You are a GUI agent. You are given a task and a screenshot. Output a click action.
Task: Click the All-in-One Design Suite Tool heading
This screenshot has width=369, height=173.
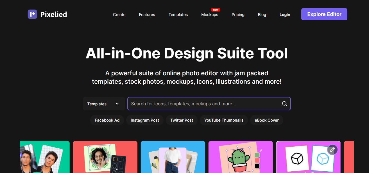point(187,53)
